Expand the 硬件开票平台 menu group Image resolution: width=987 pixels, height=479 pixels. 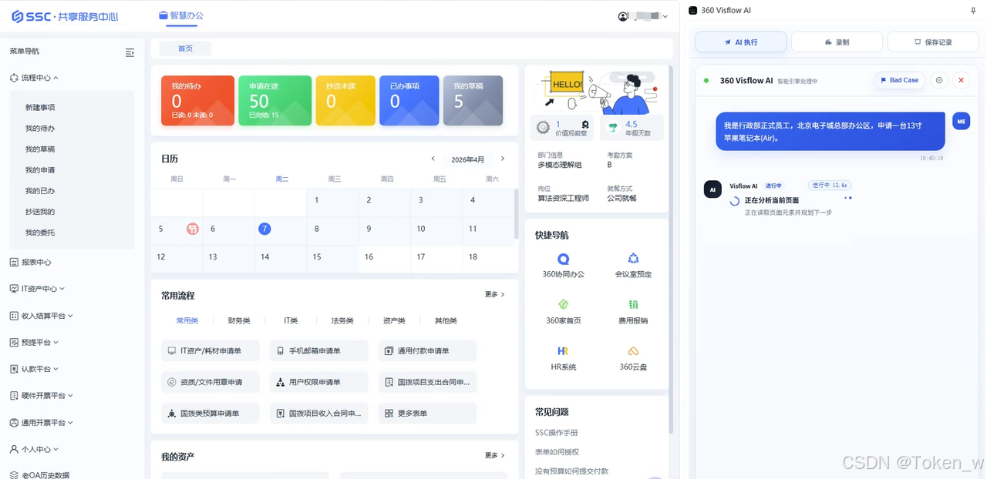tap(42, 395)
